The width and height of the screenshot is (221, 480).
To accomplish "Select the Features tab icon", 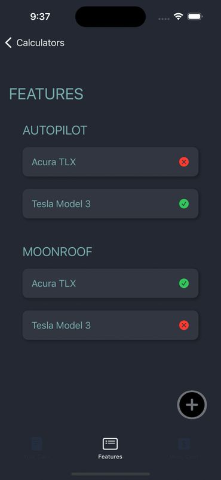I will (110, 444).
